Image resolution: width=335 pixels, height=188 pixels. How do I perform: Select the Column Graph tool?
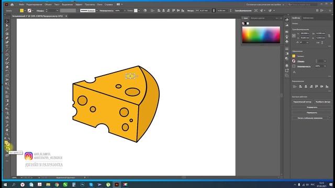[7, 118]
